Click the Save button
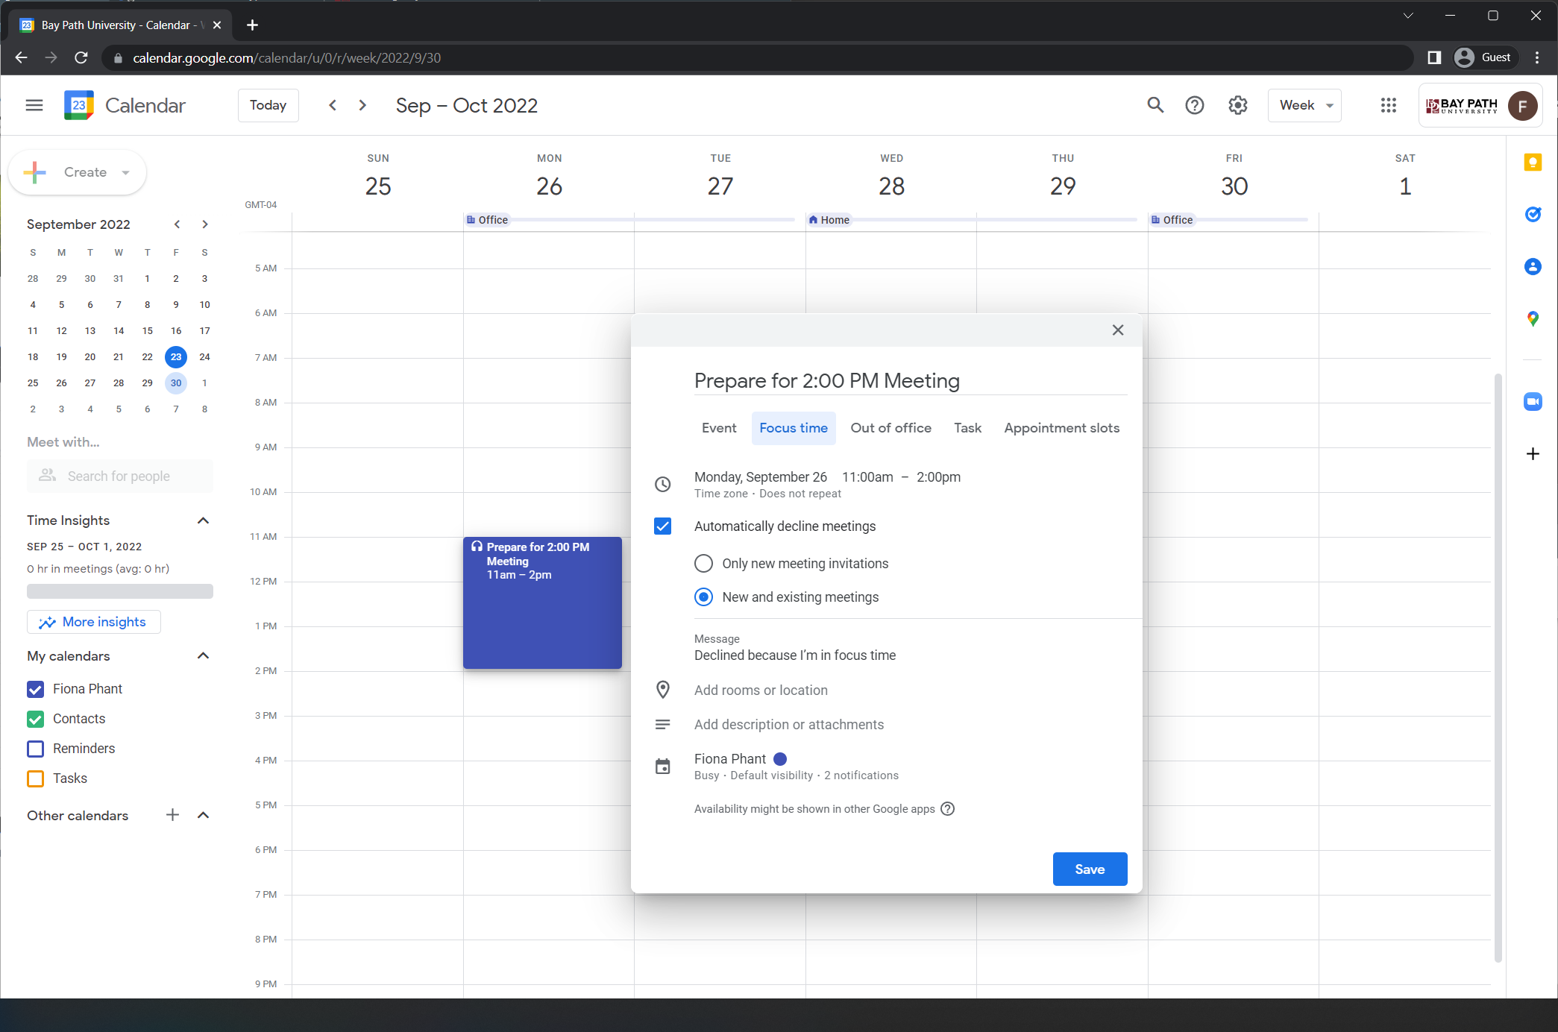Viewport: 1558px width, 1032px height. [1089, 869]
